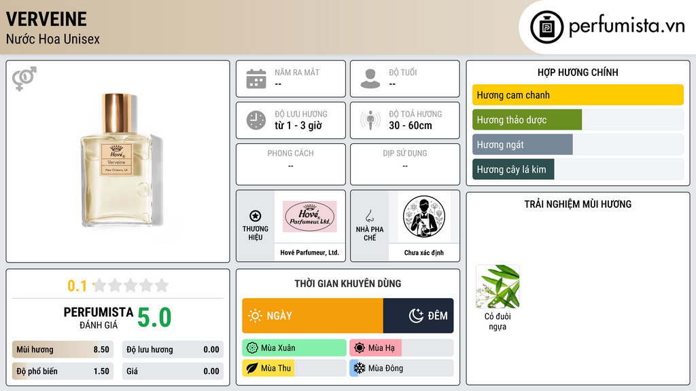Click the Hương cây lá kim accord bar
The width and height of the screenshot is (696, 391).
(x=578, y=169)
